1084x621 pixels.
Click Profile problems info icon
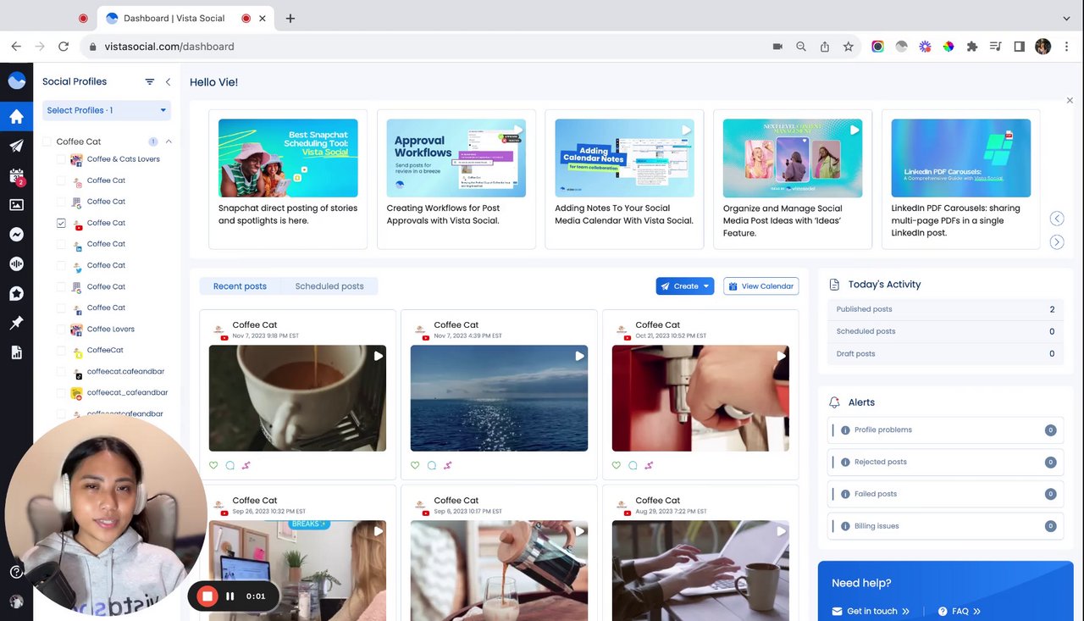845,430
